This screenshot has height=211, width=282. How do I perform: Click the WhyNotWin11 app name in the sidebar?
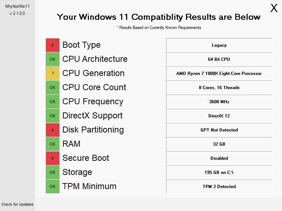(x=17, y=6)
